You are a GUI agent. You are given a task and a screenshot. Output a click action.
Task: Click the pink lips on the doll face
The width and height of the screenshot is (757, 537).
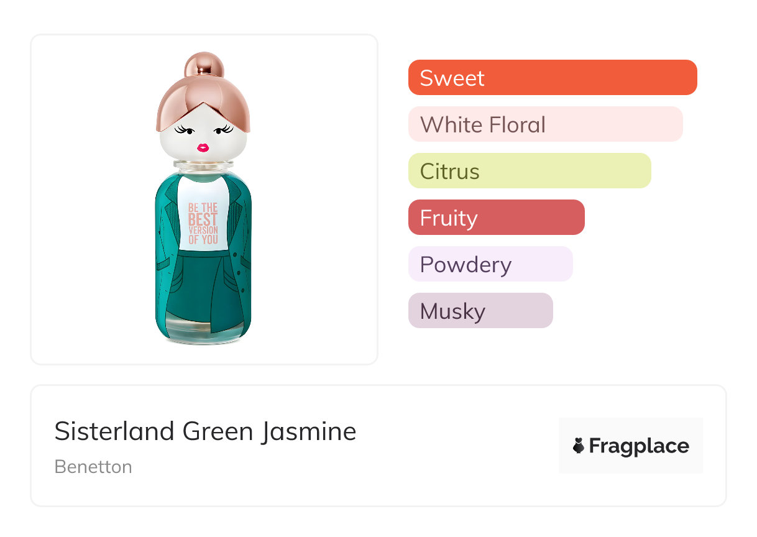[x=203, y=148]
